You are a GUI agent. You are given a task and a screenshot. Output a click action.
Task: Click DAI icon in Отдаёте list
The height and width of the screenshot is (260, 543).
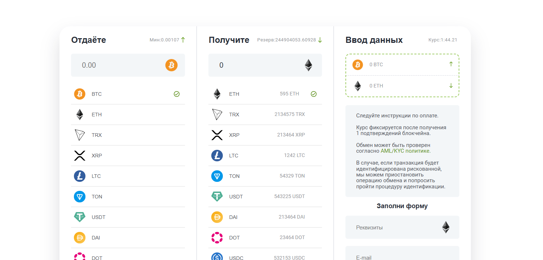pos(80,238)
